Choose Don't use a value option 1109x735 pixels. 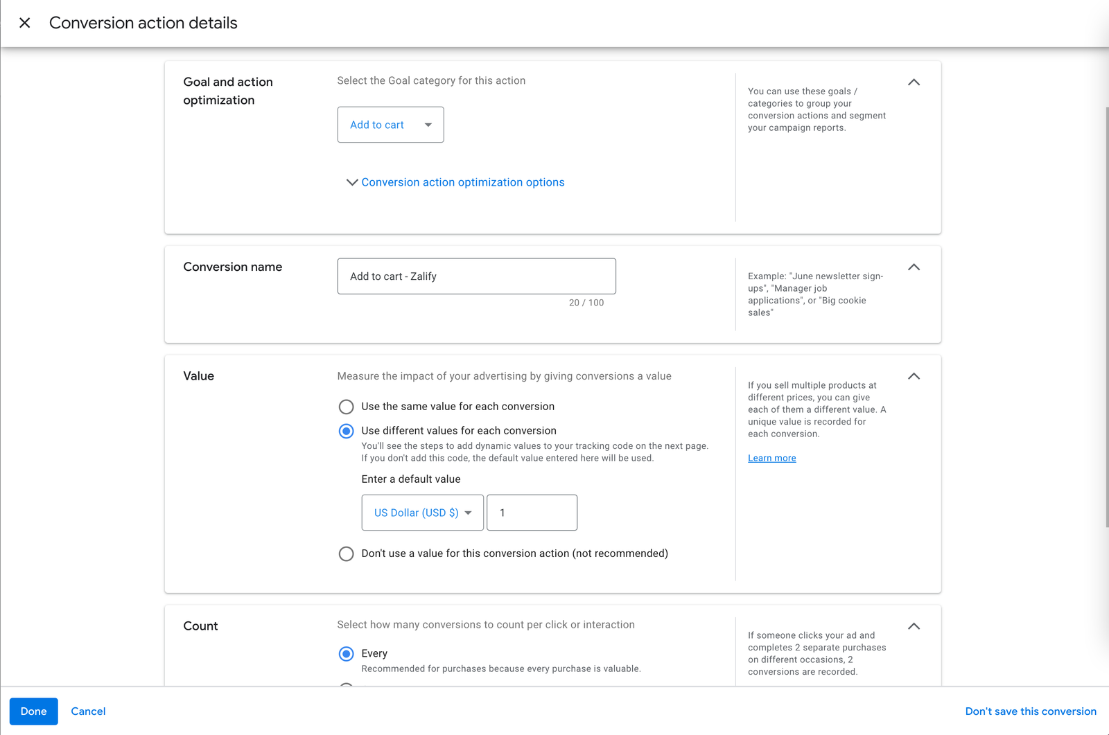pos(346,554)
